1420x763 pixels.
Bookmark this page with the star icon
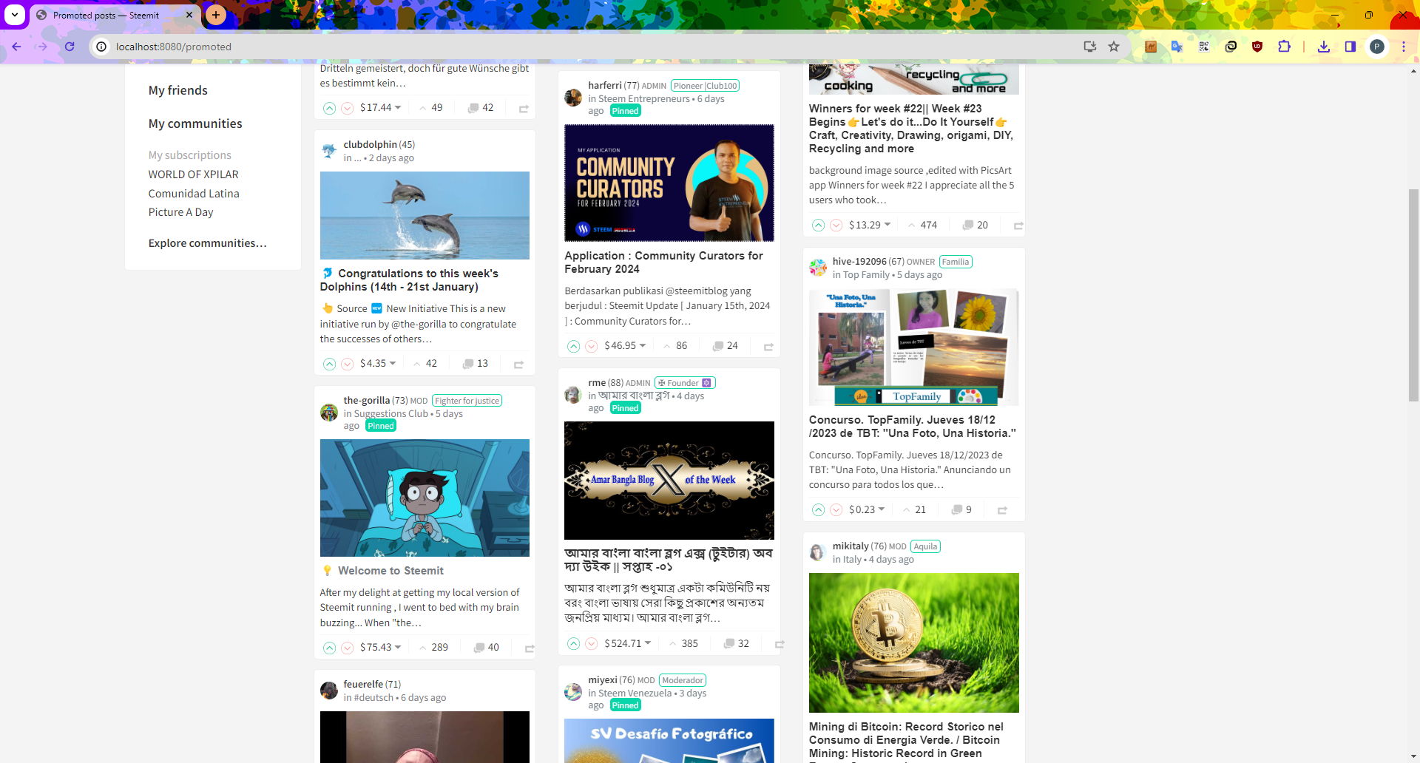(1114, 47)
